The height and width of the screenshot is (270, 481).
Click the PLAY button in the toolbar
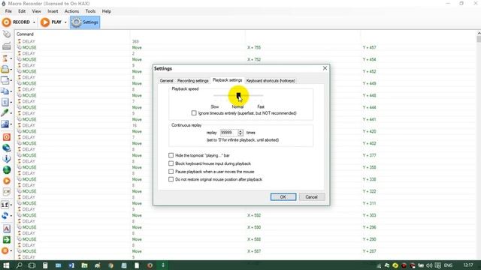coord(51,22)
